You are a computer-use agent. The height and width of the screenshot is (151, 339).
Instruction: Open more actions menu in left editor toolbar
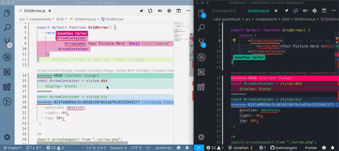(188, 11)
